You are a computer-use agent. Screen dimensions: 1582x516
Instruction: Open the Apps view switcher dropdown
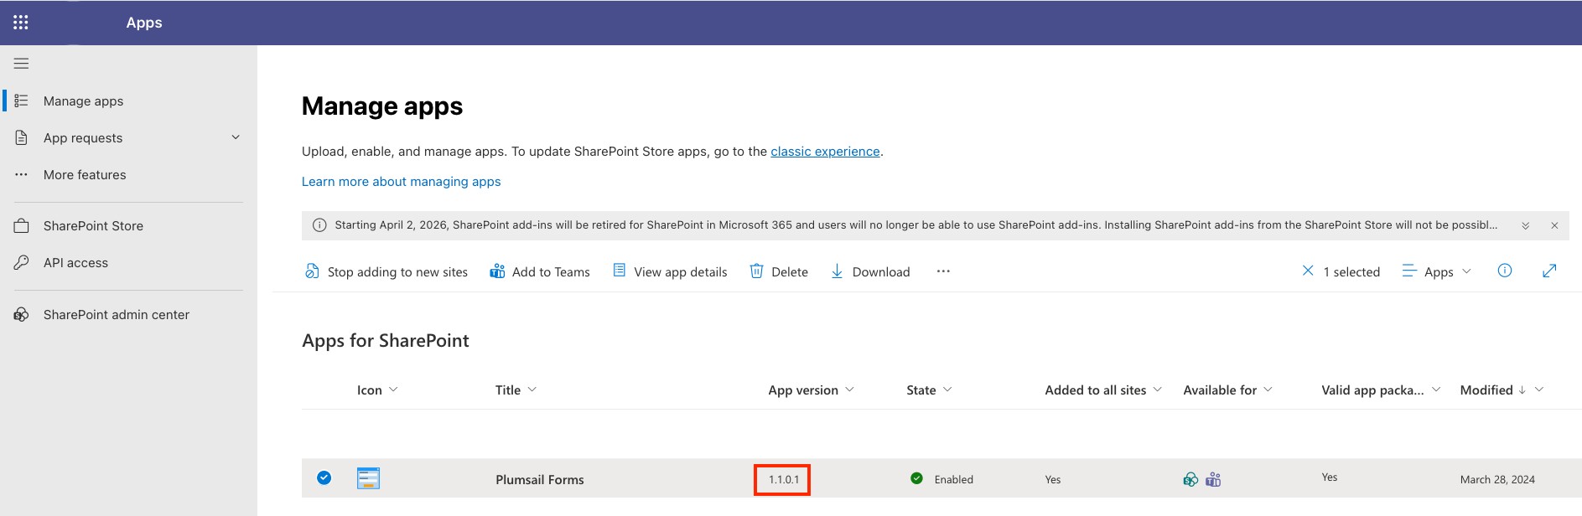(x=1437, y=271)
